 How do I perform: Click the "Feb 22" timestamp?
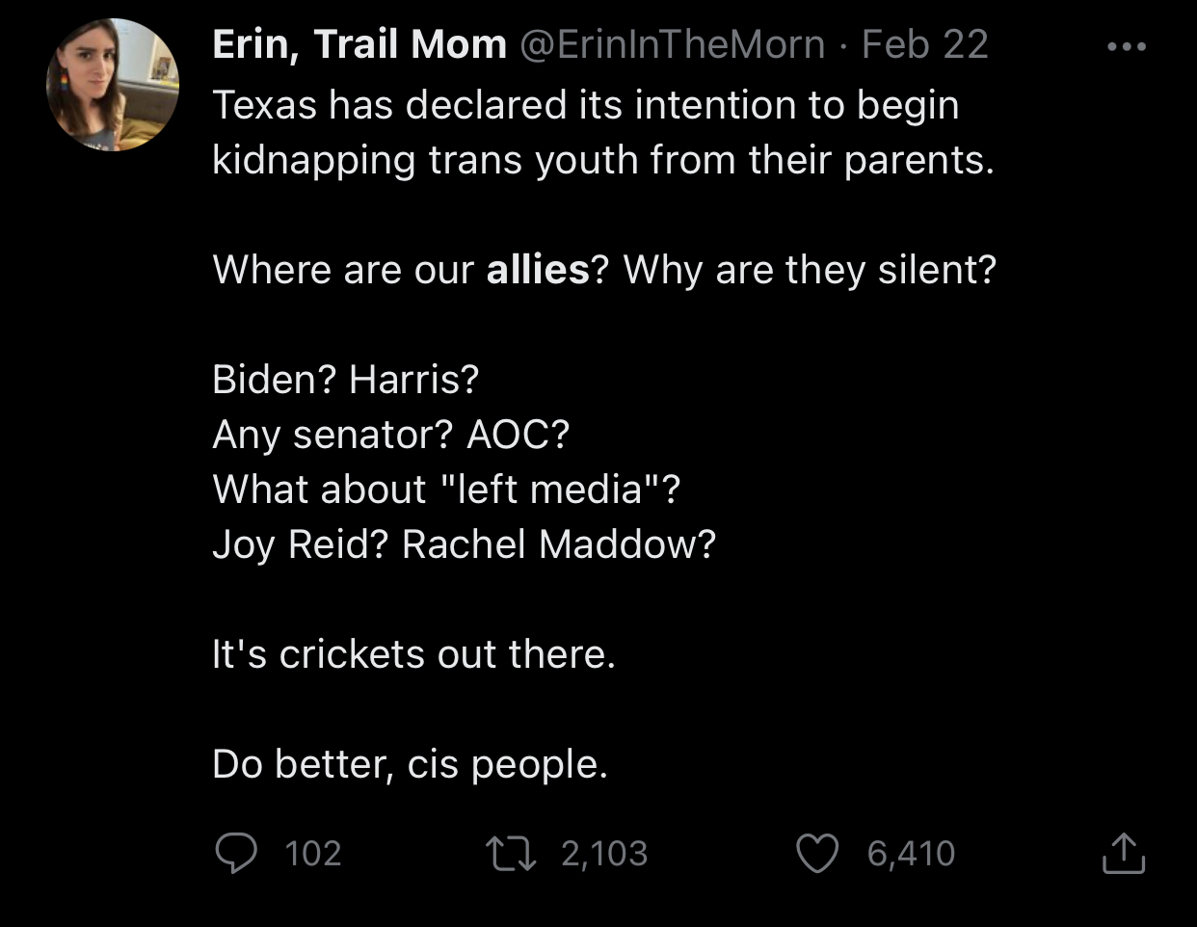point(924,44)
